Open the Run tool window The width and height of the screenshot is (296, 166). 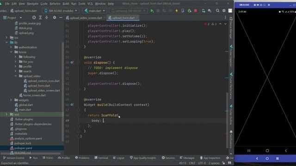tap(34, 158)
